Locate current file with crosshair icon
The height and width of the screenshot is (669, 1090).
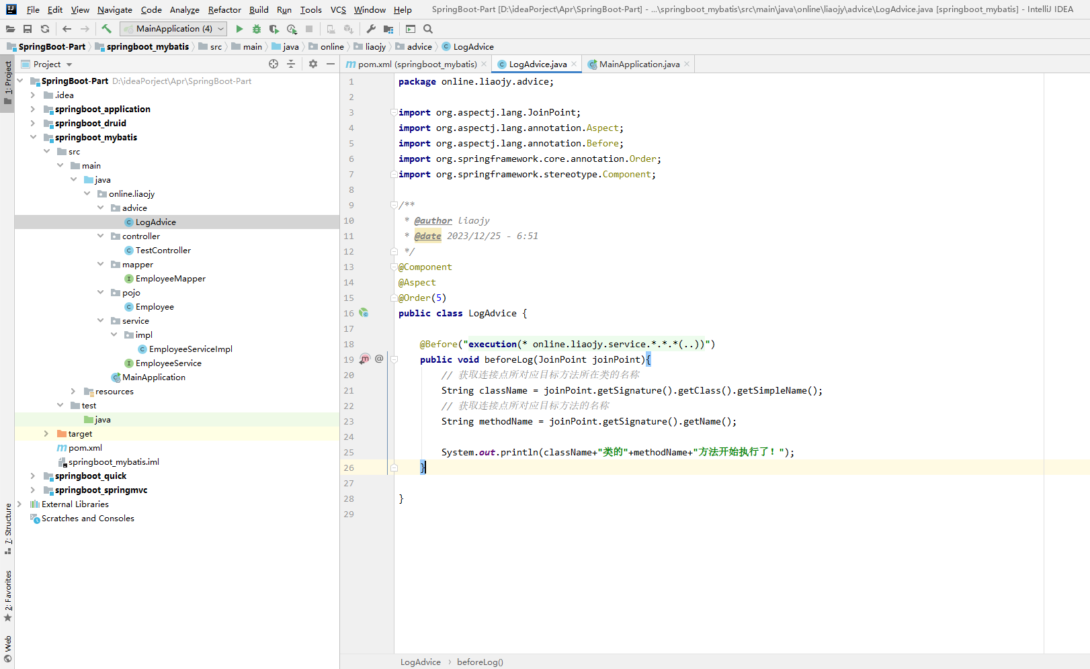pos(274,64)
